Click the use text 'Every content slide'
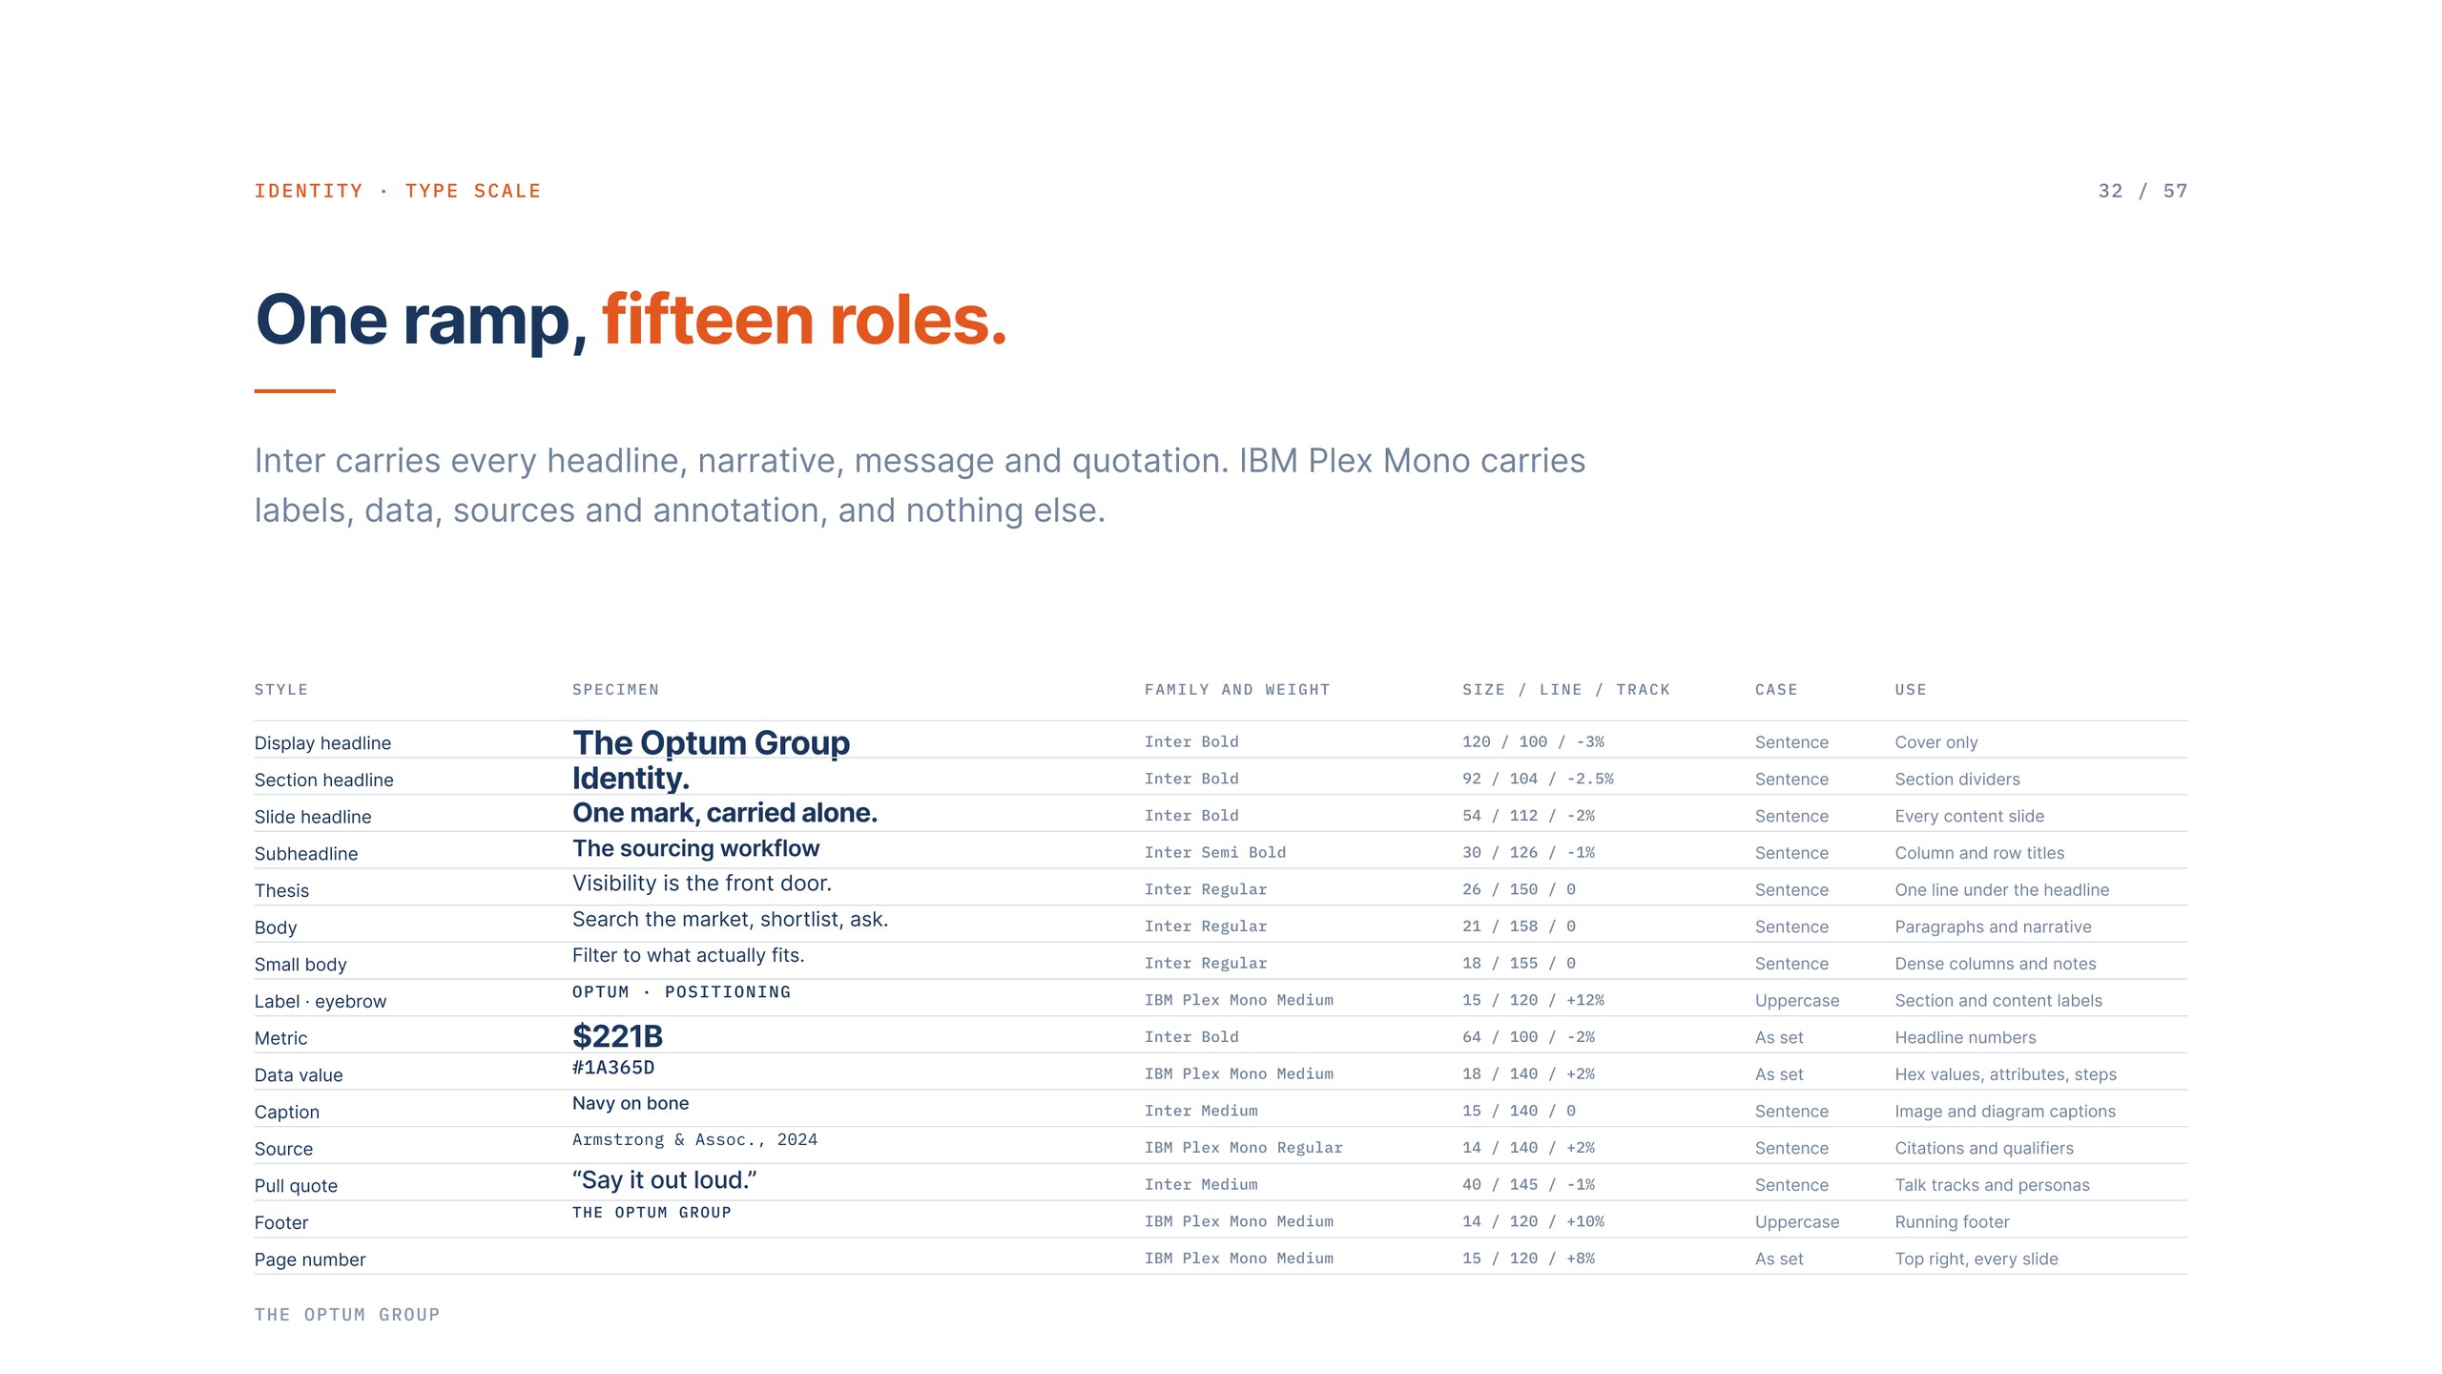 click(1970, 817)
